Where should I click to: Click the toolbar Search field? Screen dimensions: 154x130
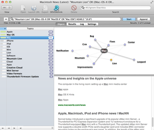pos(115,8)
